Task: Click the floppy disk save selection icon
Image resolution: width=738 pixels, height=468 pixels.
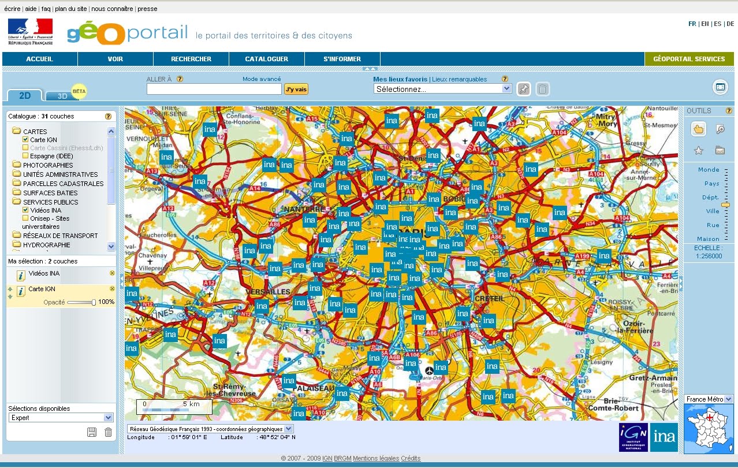Action: [x=92, y=432]
